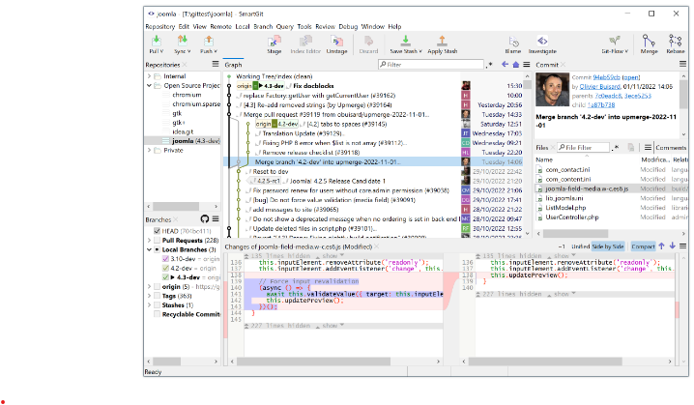Toggle the Pull Requests checkbox
Image resolution: width=694 pixels, height=405 pixels.
(x=157, y=241)
